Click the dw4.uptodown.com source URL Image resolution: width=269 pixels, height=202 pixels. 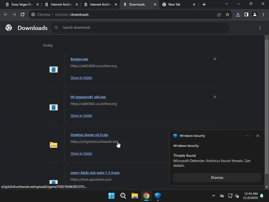(x=91, y=179)
